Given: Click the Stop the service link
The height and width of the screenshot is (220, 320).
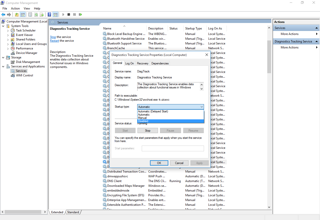Looking at the screenshot, I should pos(53,37).
